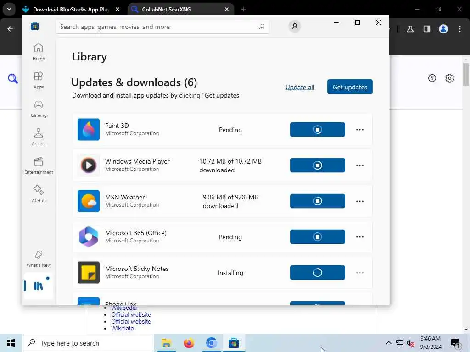
Task: Click the Paint 3D app name
Action: click(117, 126)
